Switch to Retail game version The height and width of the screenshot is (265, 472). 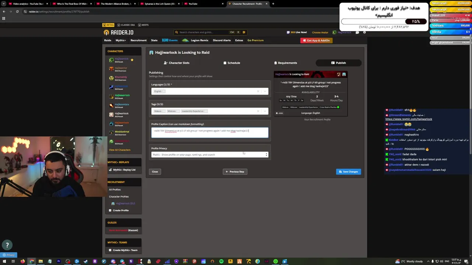(x=109, y=25)
